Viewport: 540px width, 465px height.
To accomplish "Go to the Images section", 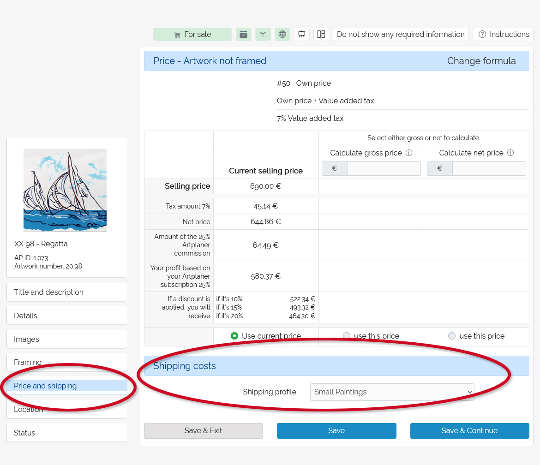I will coord(67,339).
